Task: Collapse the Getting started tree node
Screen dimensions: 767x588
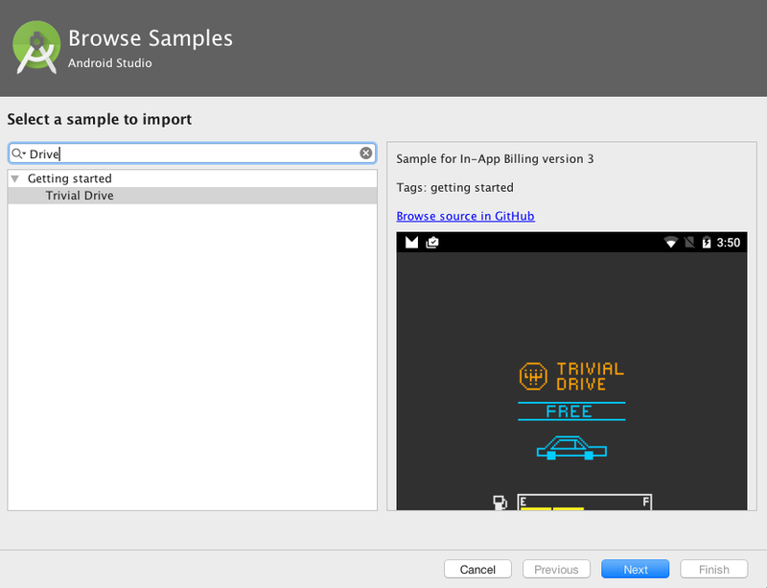Action: [x=15, y=178]
